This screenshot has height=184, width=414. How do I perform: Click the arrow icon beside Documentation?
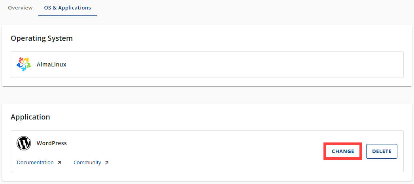tap(59, 163)
